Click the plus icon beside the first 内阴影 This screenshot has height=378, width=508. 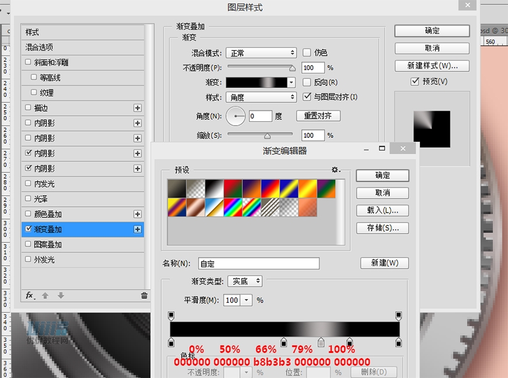(x=138, y=123)
